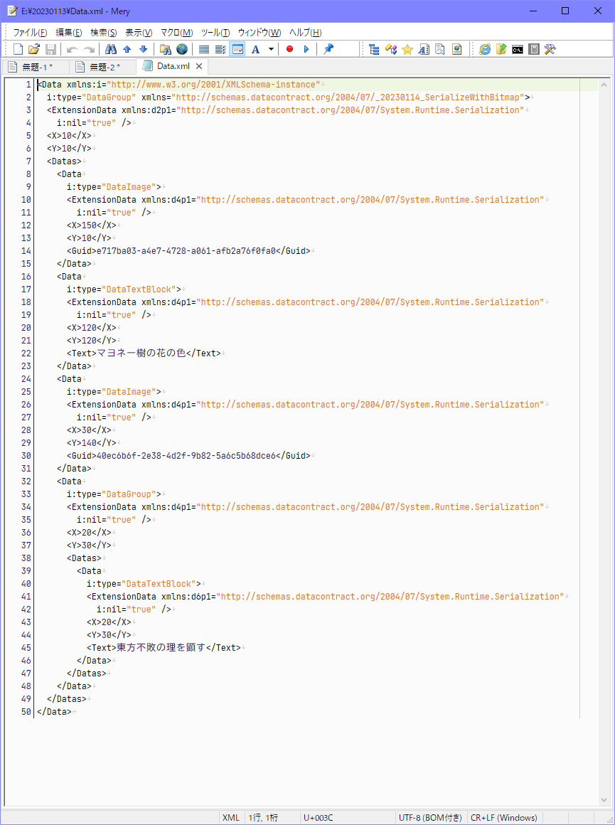Screen dimensions: 615x825
Task: Open the find dialog with binoculars icon
Action: (111, 48)
